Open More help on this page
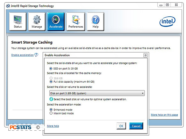The image size is (186, 139). click(164, 115)
